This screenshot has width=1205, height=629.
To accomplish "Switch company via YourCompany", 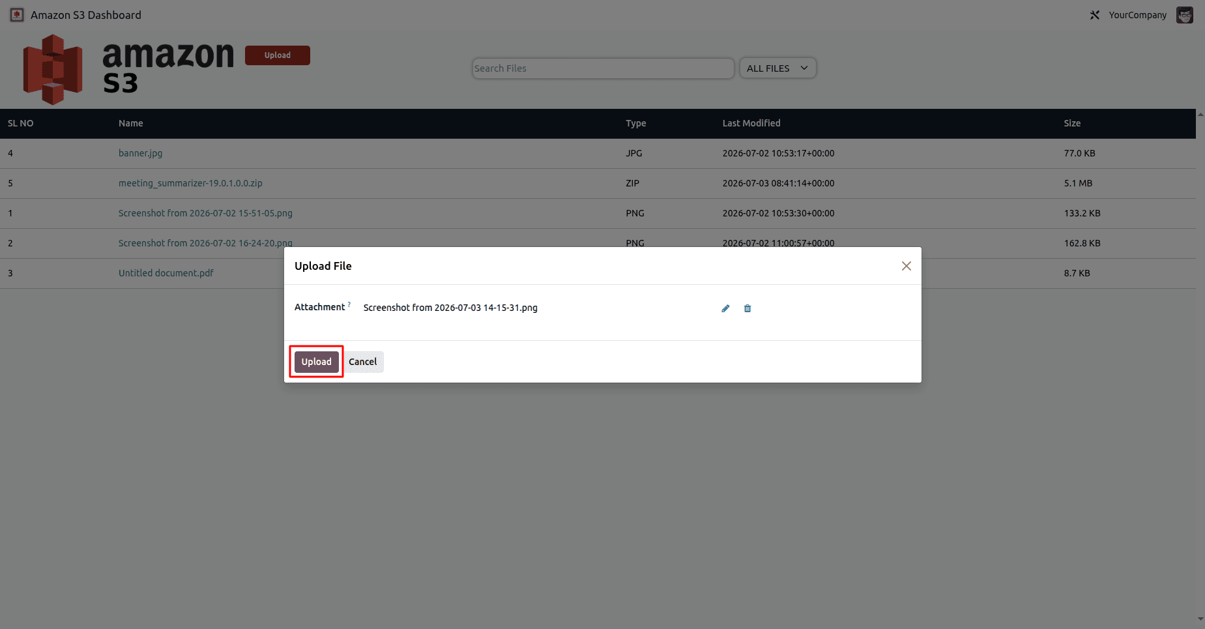I will (x=1137, y=15).
